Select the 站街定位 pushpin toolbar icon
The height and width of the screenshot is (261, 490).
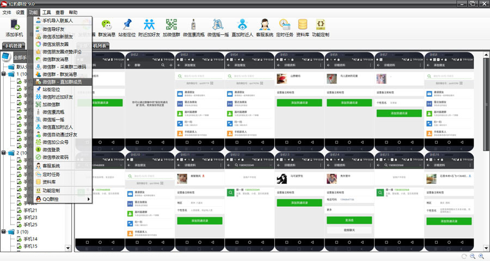(127, 28)
